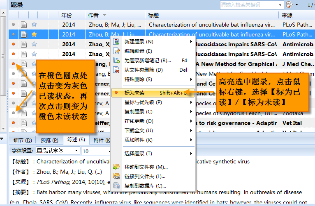Click document icon in Zootaxa row

coord(24,113)
